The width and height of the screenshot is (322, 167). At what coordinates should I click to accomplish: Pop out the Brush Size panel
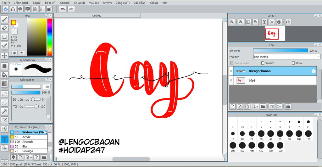pos(316,114)
